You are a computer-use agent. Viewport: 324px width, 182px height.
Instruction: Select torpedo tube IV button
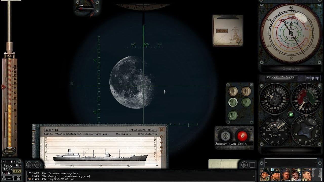pyautogui.click(x=246, y=102)
